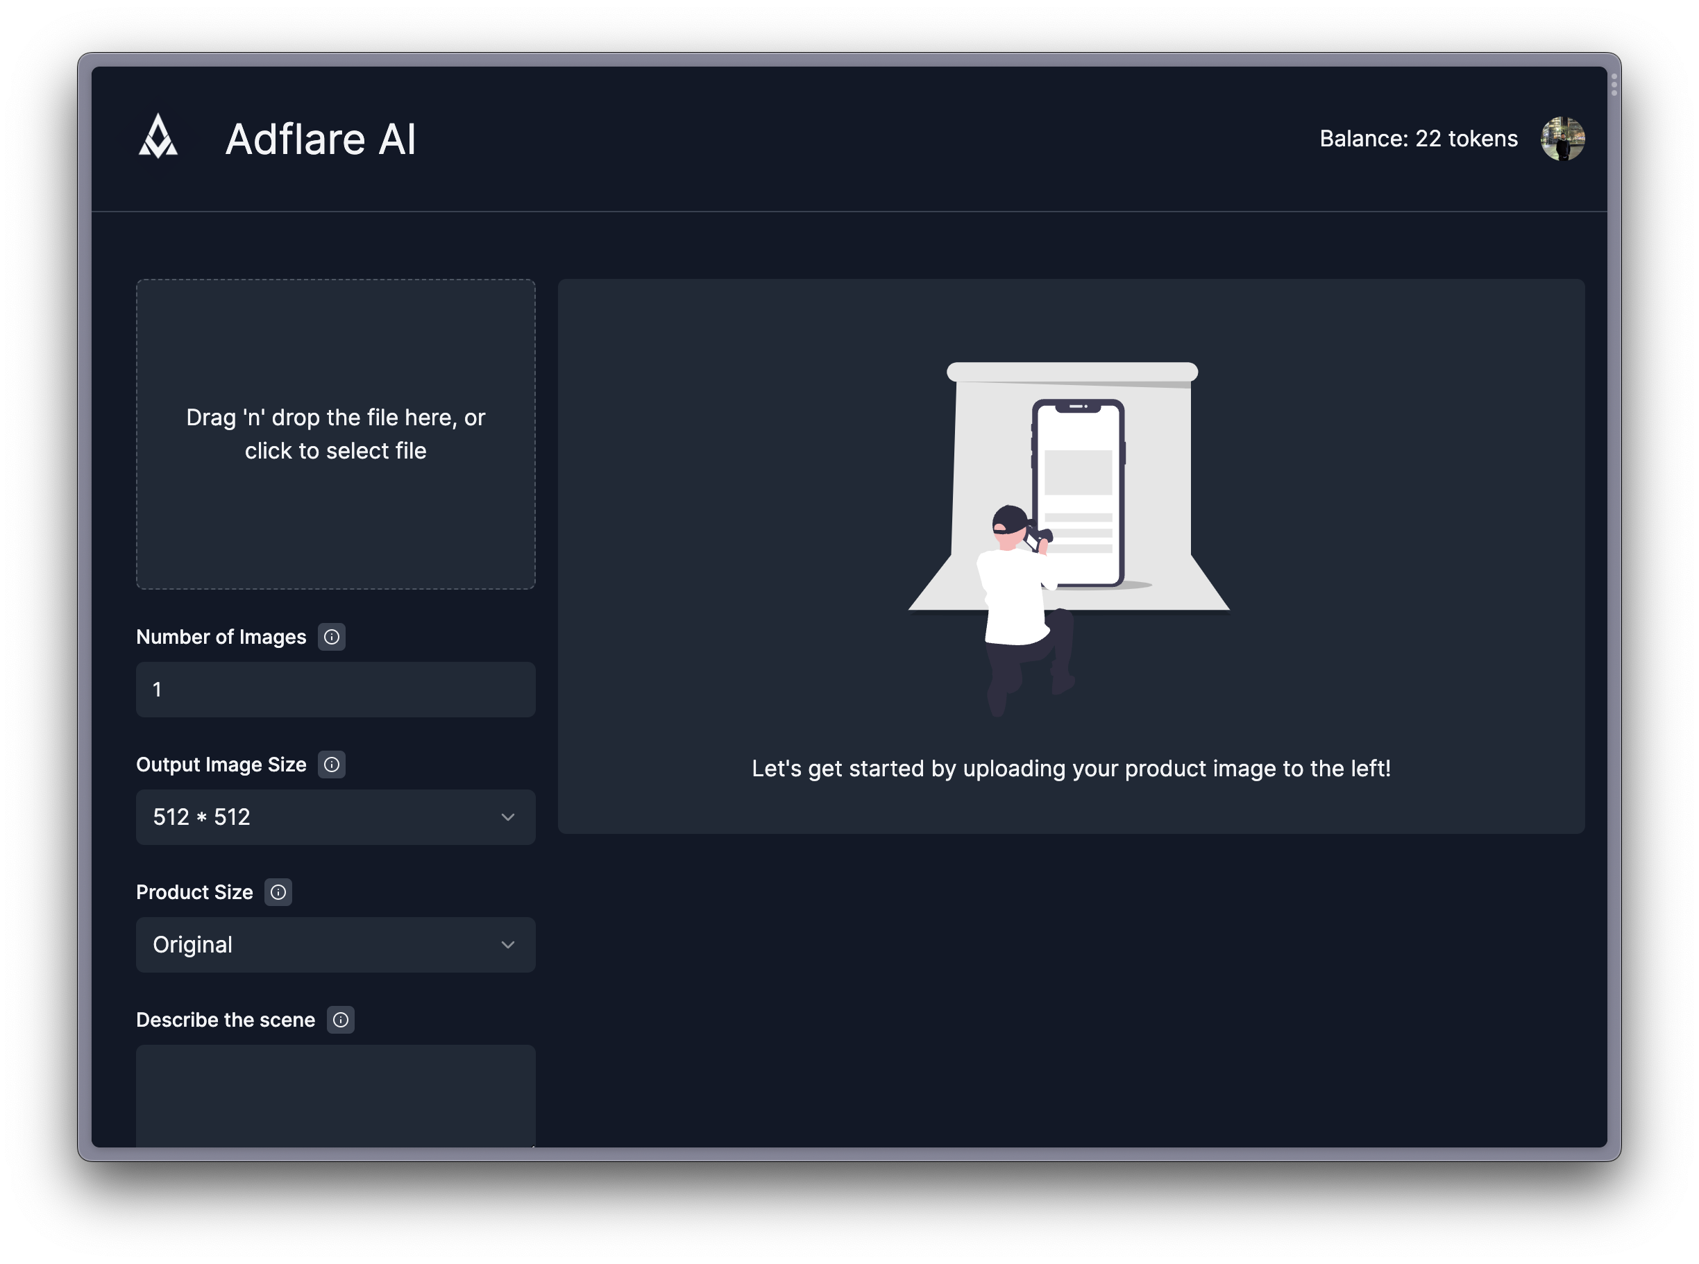Click the drag 'n' drop file upload area
This screenshot has width=1699, height=1264.
tap(335, 434)
